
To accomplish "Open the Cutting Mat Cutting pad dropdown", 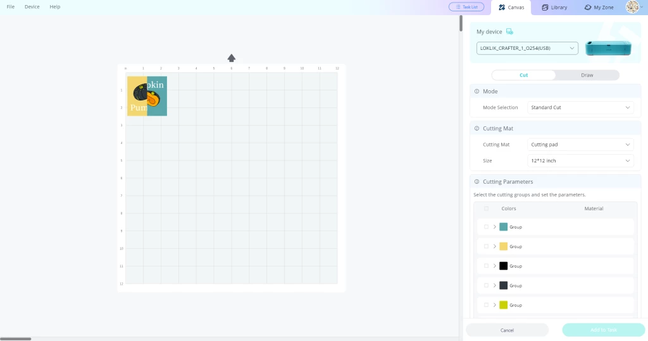I will (580, 145).
